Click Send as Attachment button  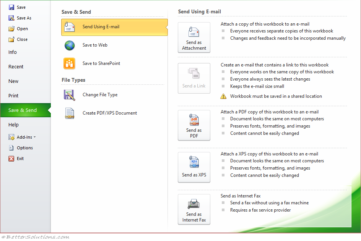194,37
